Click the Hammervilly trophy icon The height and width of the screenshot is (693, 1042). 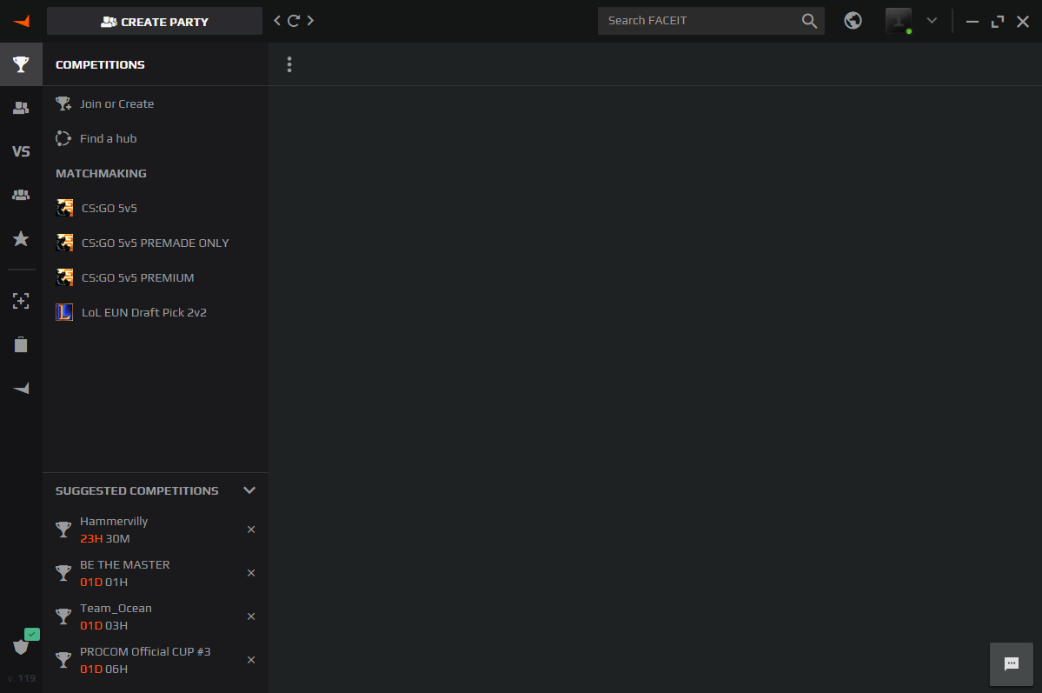coord(63,530)
